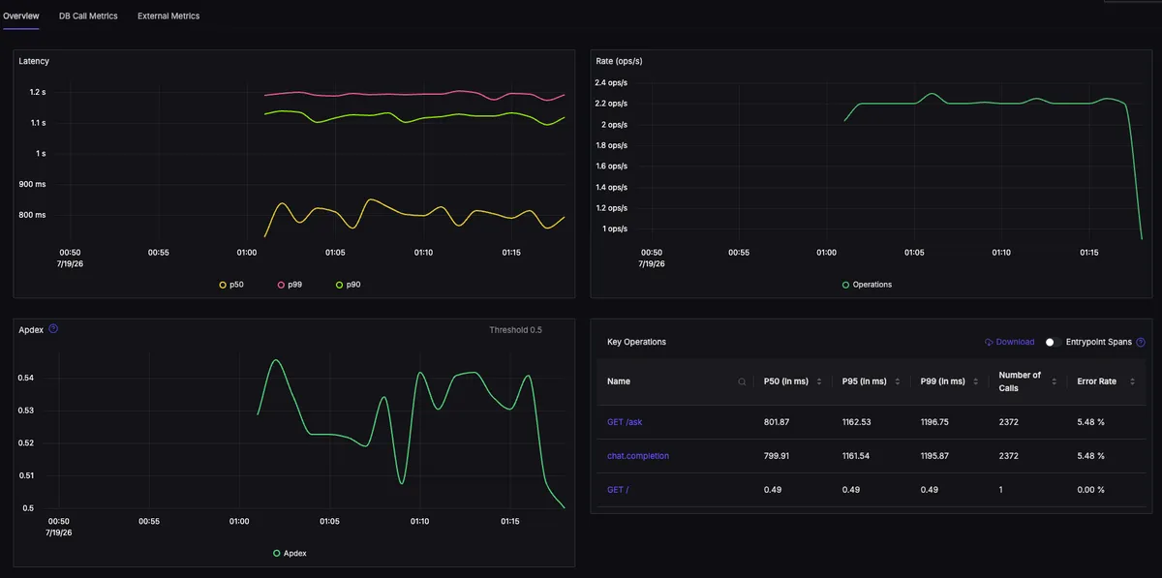
Task: Click the 1.2 s Latency axis label
Action: click(37, 92)
